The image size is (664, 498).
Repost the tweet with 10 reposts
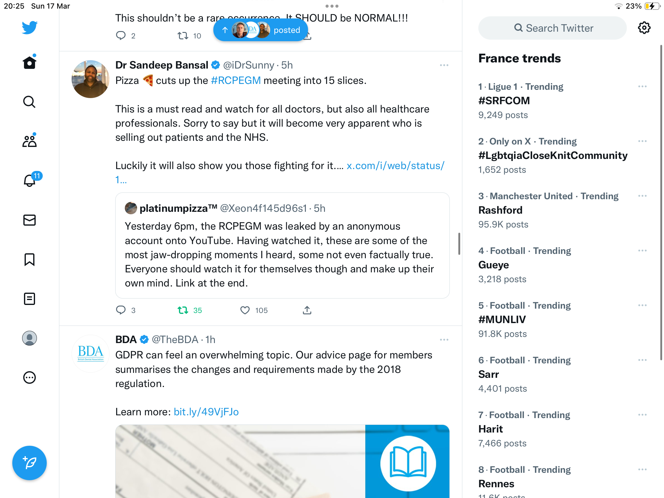pos(183,36)
